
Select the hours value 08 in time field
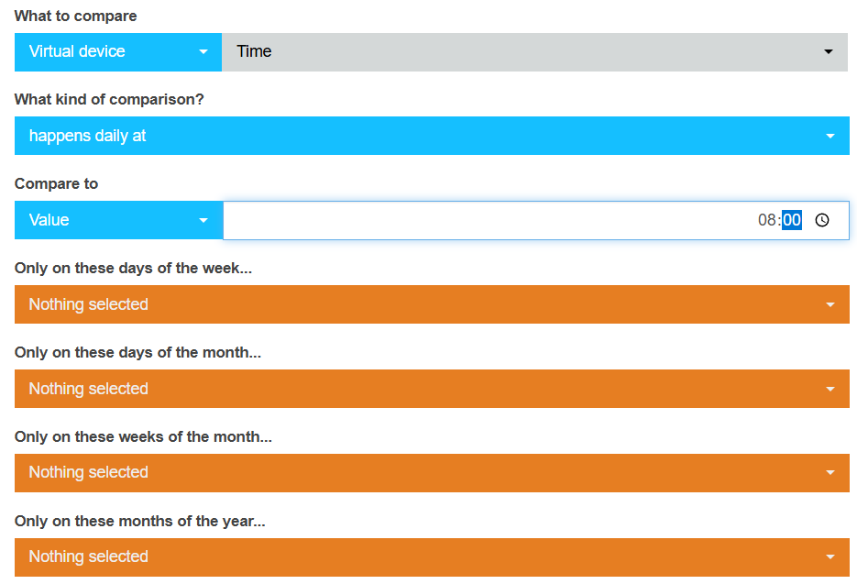[767, 220]
